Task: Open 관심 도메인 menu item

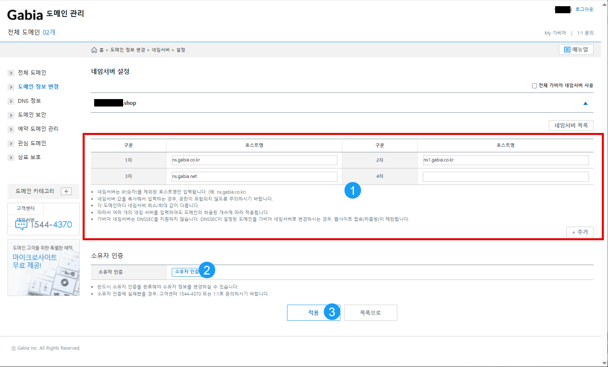Action: (32, 143)
